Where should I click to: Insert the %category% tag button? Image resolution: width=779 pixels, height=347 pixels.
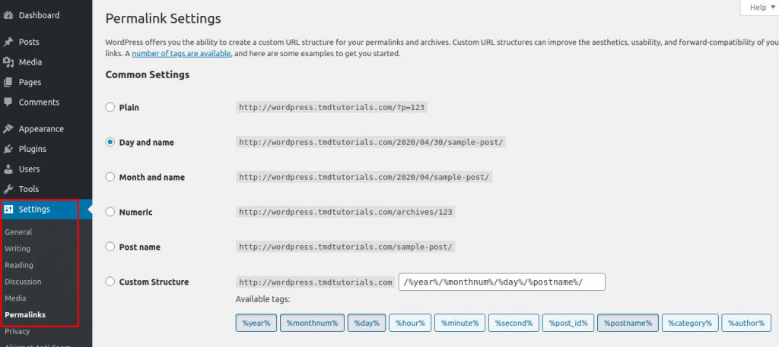click(x=690, y=323)
